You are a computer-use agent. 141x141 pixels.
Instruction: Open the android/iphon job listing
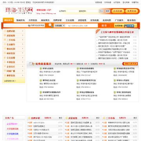click(39, 123)
